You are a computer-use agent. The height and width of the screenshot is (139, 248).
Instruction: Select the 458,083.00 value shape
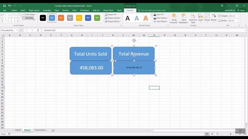click(x=91, y=68)
